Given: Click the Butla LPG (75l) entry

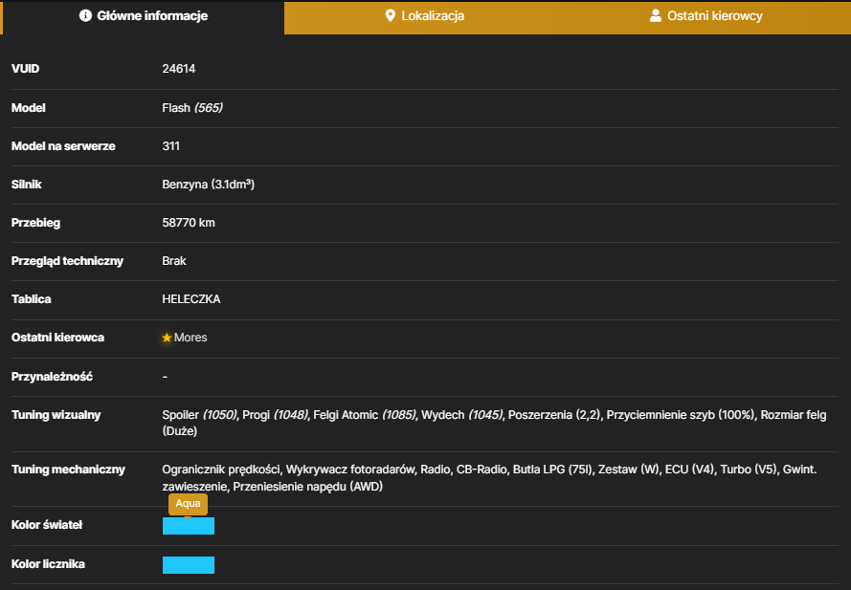Looking at the screenshot, I should [x=552, y=470].
